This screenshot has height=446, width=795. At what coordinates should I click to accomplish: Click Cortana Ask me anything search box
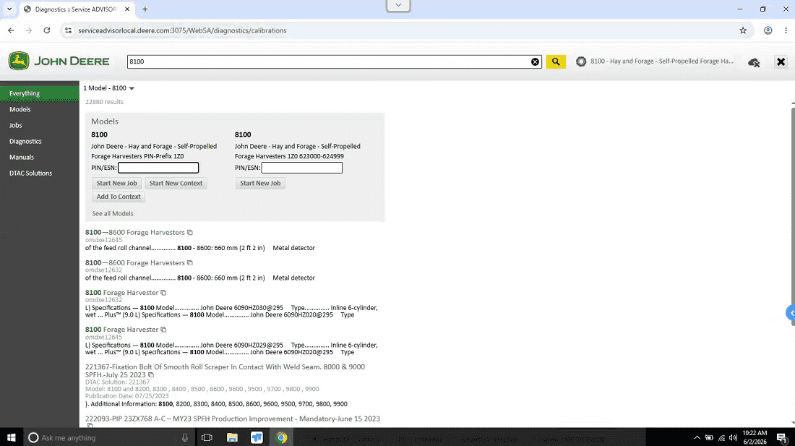coord(109,437)
